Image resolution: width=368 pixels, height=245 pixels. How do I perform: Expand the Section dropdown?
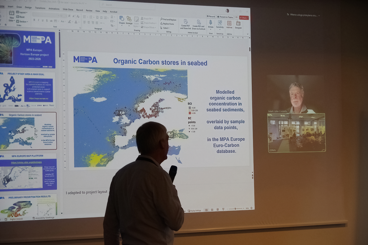22,21
